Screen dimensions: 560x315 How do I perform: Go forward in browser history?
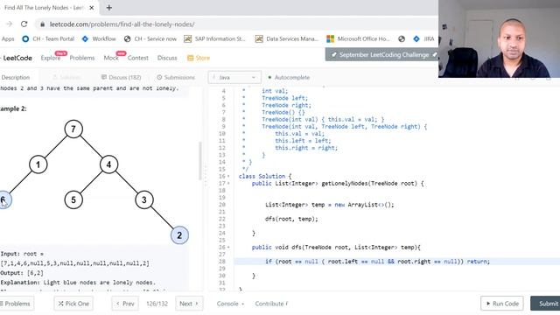click(10, 24)
